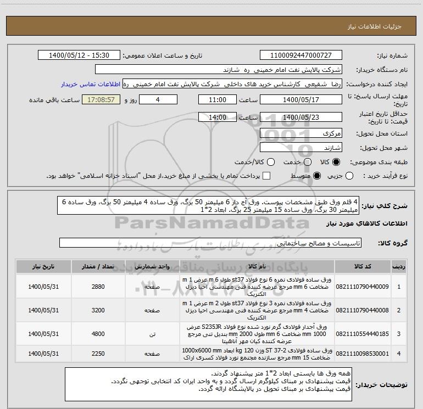This screenshot has height=409, width=423.
Task: Click item code 0821110098530001
Action: [363, 354]
